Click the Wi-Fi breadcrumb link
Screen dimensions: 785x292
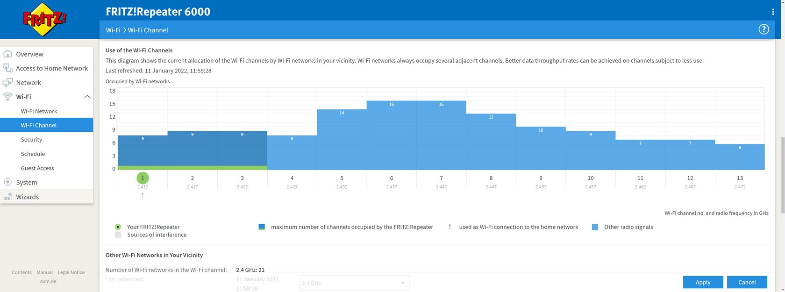[113, 30]
